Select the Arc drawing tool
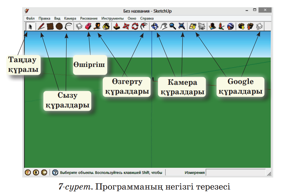 68,26
